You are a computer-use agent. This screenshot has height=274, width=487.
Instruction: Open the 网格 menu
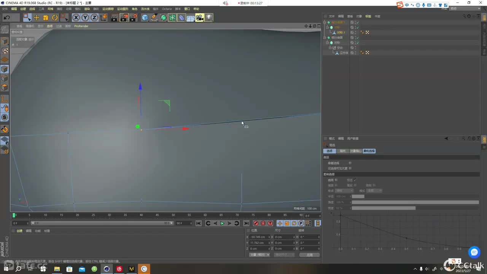(x=50, y=9)
